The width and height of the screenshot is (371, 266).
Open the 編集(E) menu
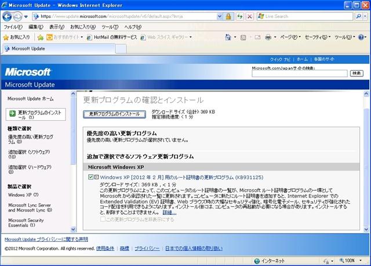36,27
